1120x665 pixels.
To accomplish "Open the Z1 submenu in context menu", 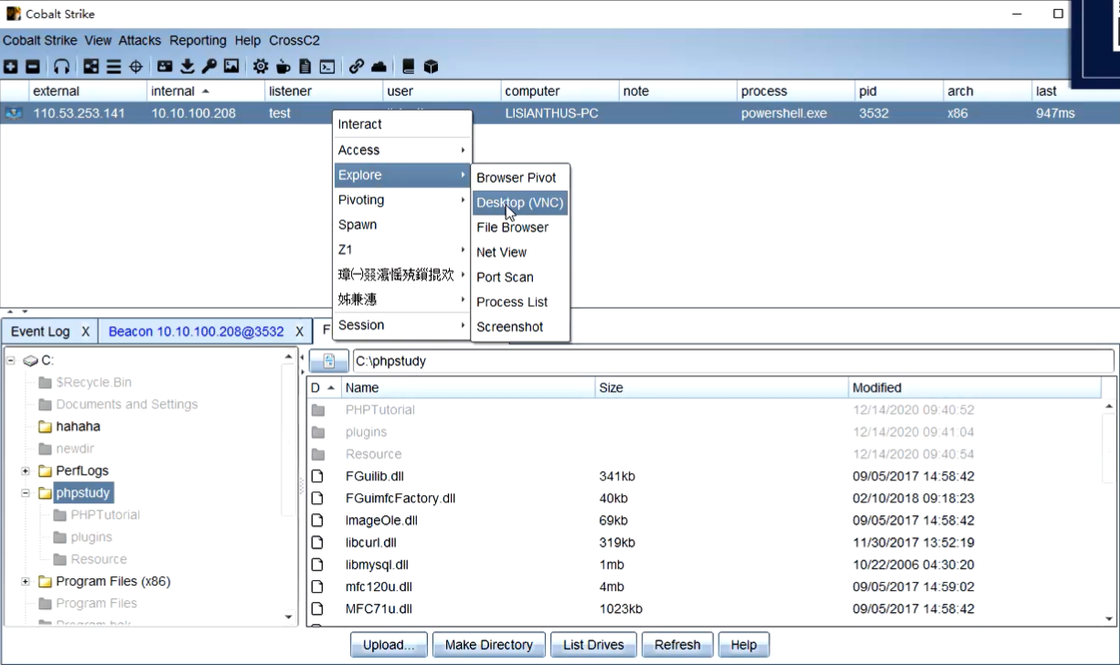I will click(x=402, y=249).
